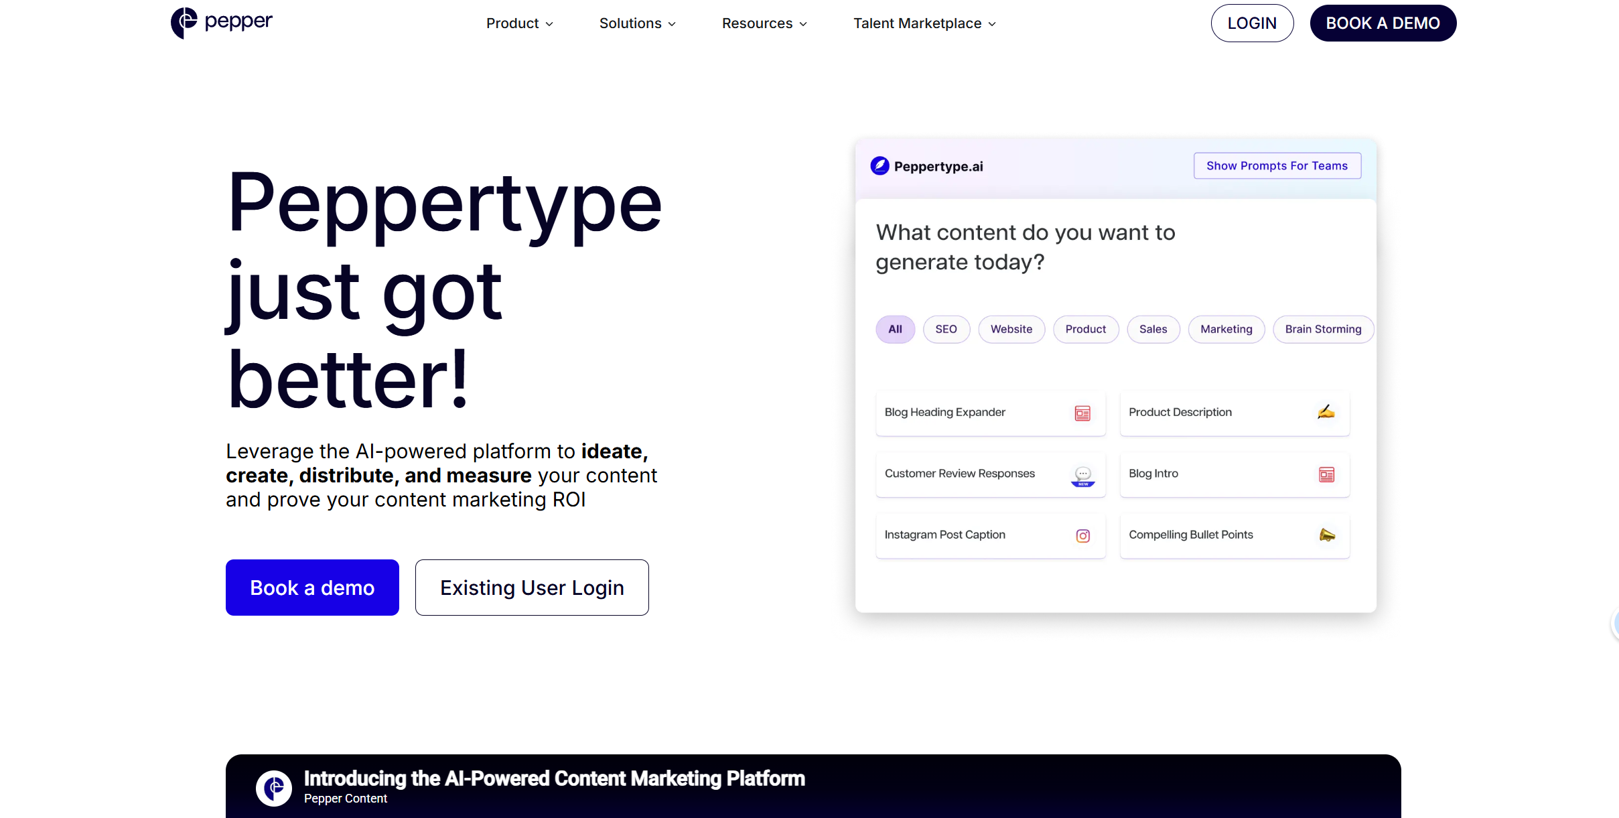Screen dimensions: 1619x818
Task: Select the All category filter
Action: coord(895,330)
